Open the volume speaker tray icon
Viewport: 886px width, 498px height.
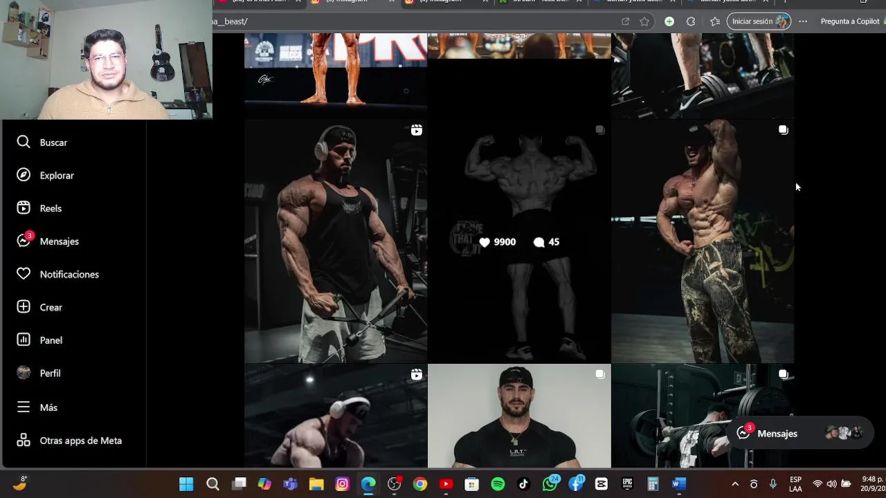tap(831, 484)
